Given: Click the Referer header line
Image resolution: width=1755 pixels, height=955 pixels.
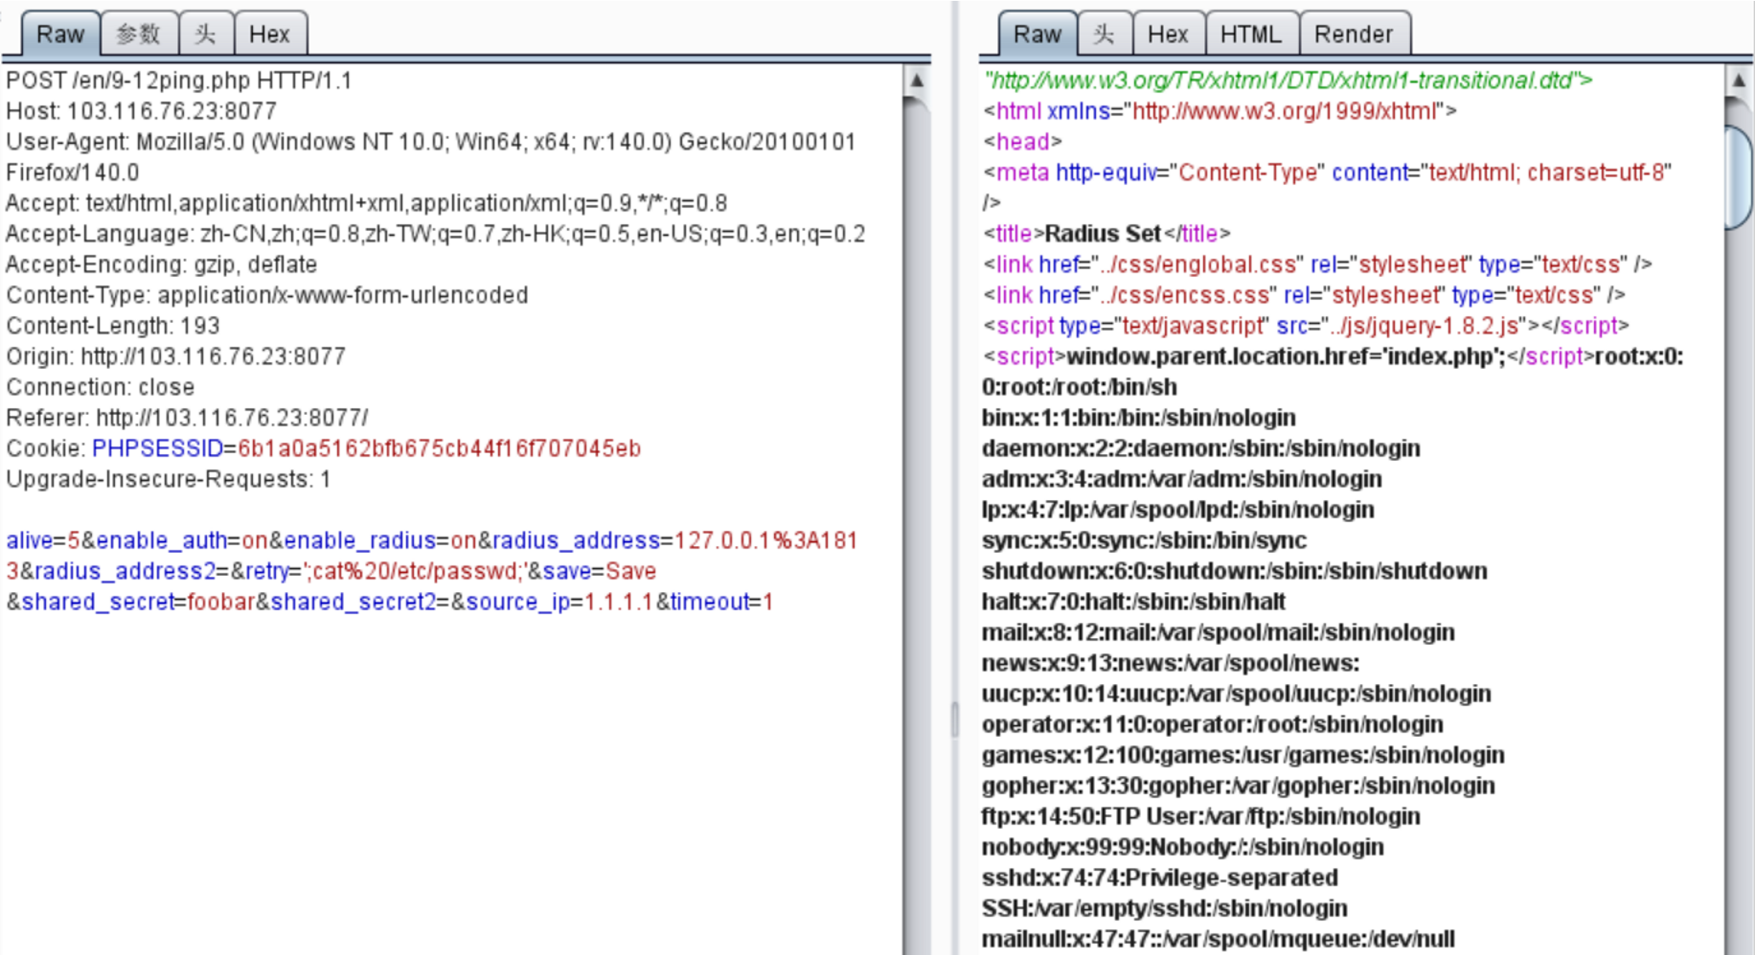Looking at the screenshot, I should 187,418.
